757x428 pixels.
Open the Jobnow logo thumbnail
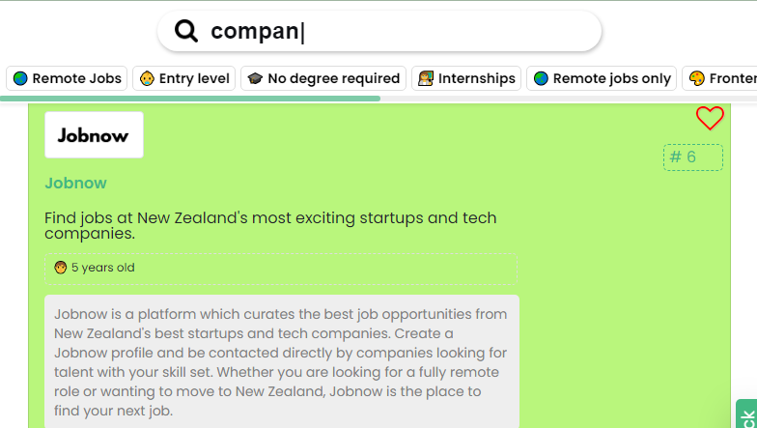tap(94, 135)
